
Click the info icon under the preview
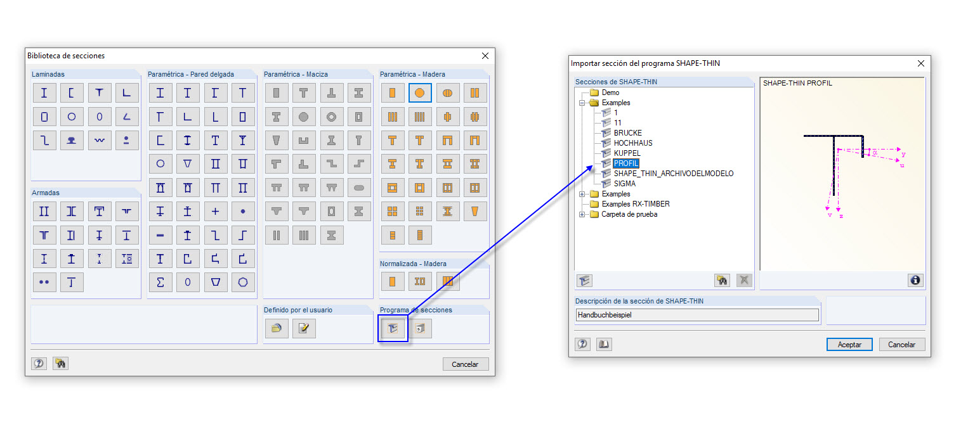click(x=915, y=280)
